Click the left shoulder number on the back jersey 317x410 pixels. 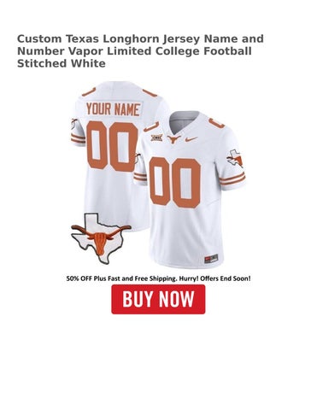(x=88, y=92)
